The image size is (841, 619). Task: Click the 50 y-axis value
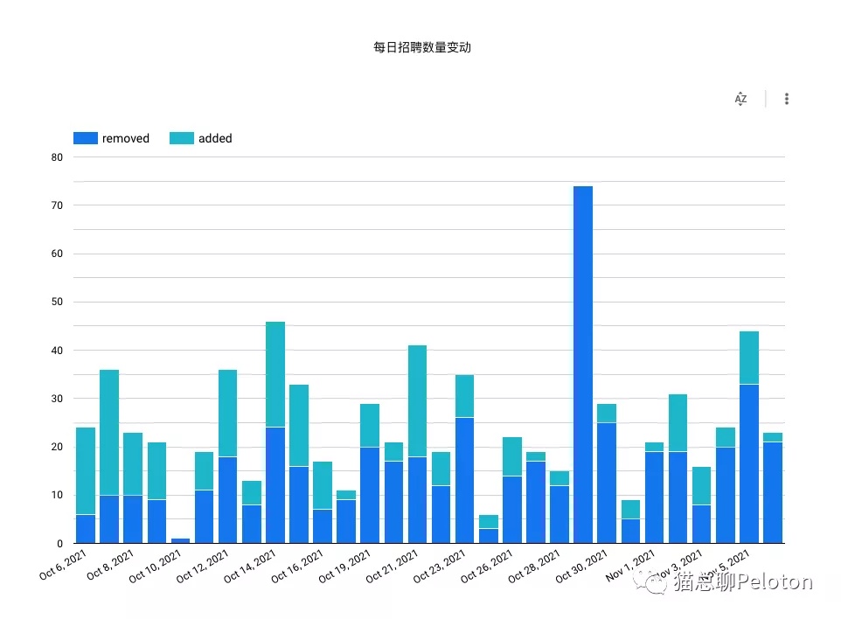click(x=57, y=302)
